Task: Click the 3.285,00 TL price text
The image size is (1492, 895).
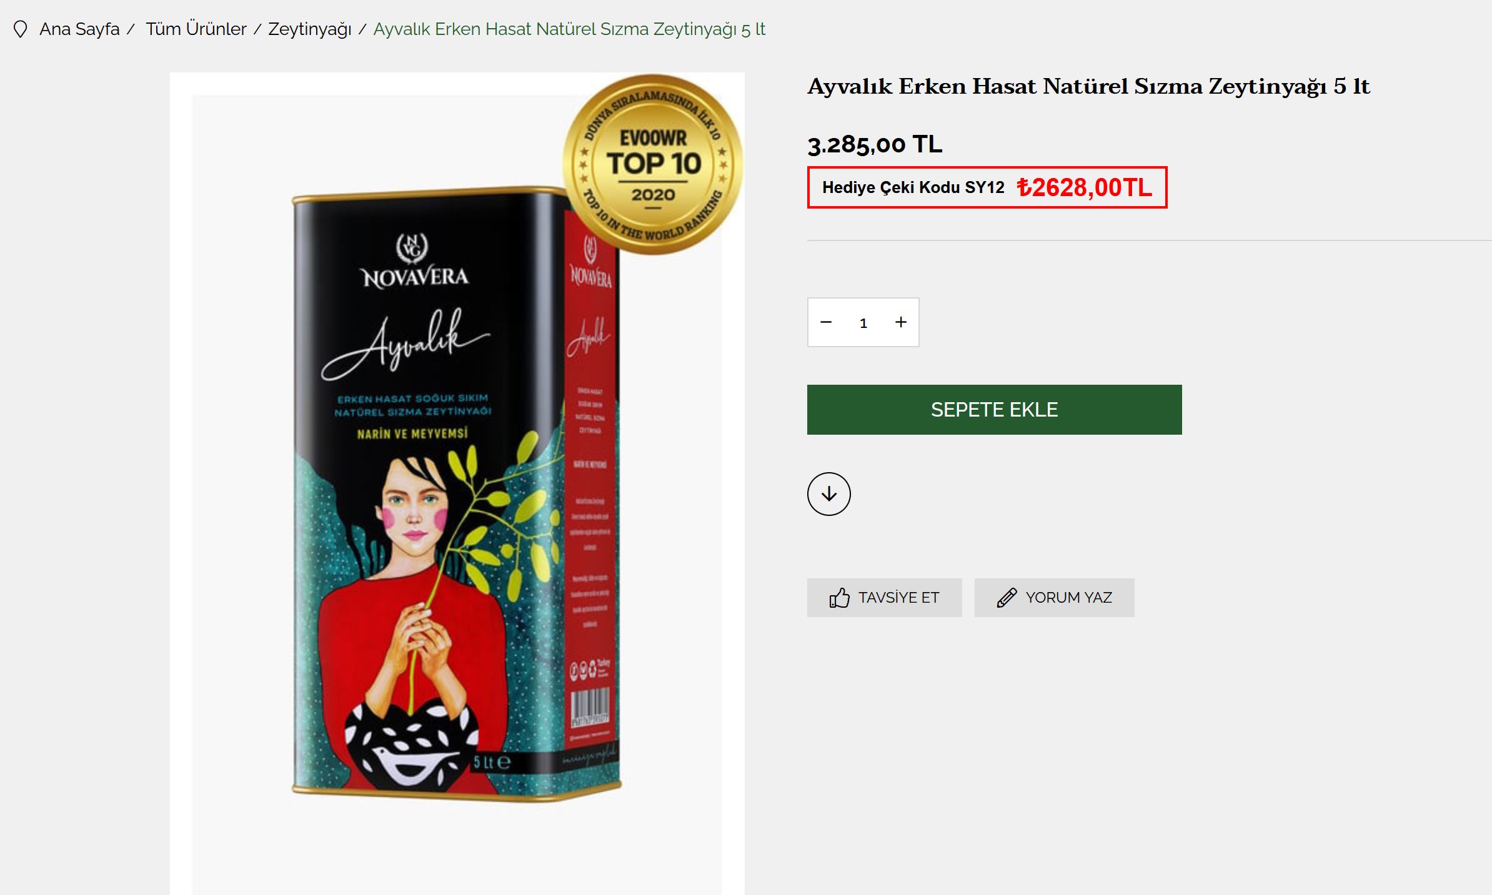Action: pyautogui.click(x=875, y=144)
